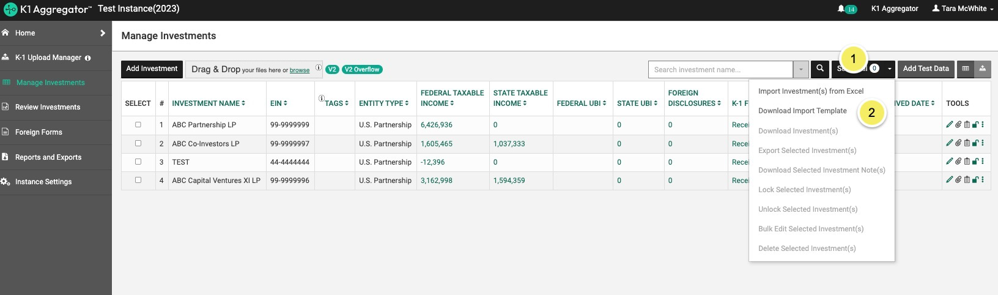
Task: Click into the Search investment name field
Action: (720, 70)
